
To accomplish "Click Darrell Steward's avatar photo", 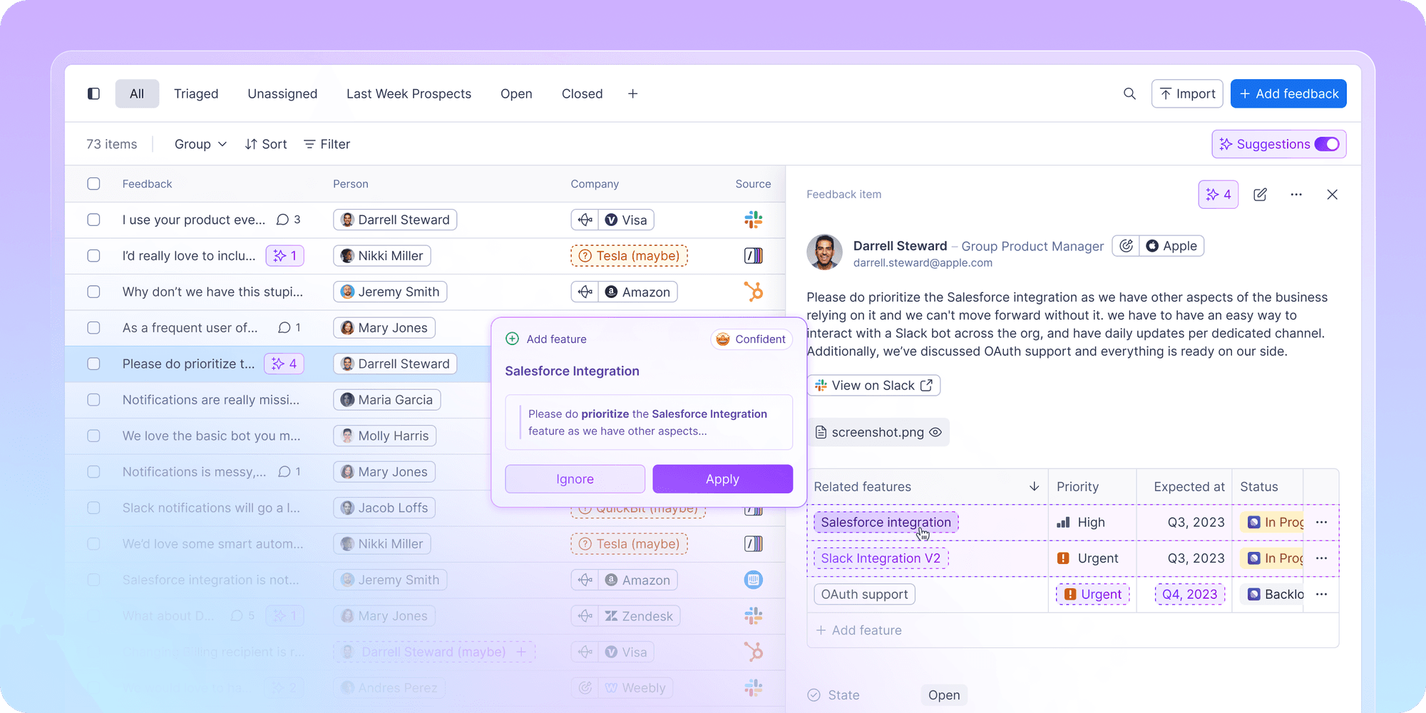I will click(824, 252).
